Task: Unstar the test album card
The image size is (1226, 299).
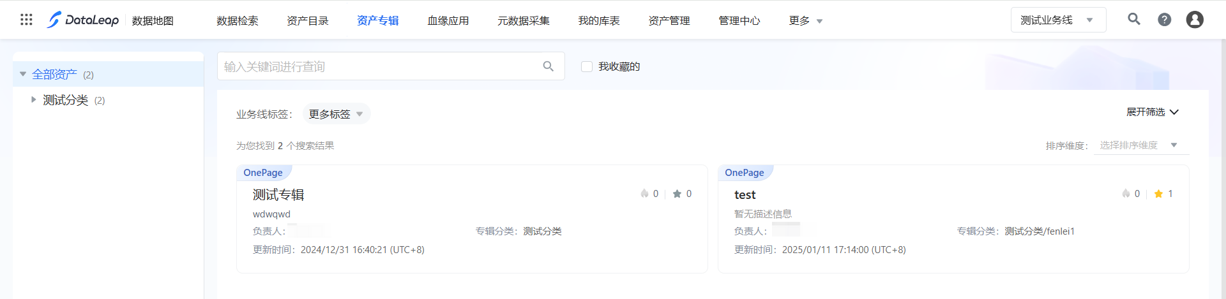Action: coord(1158,194)
